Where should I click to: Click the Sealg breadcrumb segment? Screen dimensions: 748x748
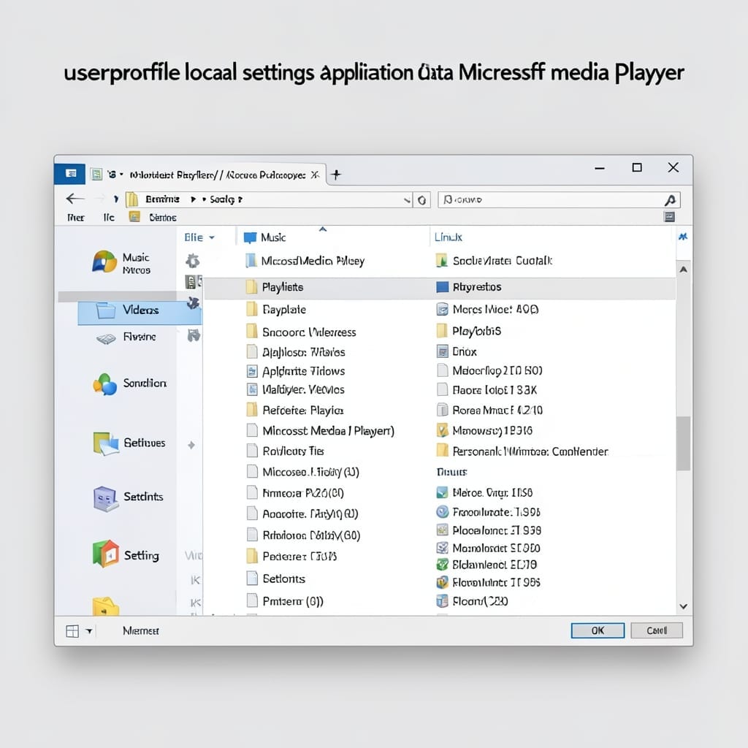(222, 199)
